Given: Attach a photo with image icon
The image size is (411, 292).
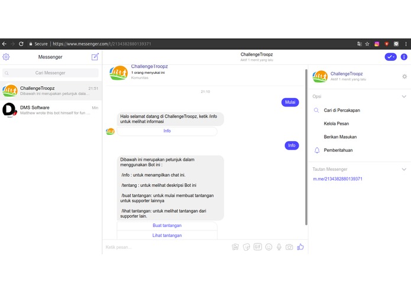Looking at the screenshot, I should point(235,246).
